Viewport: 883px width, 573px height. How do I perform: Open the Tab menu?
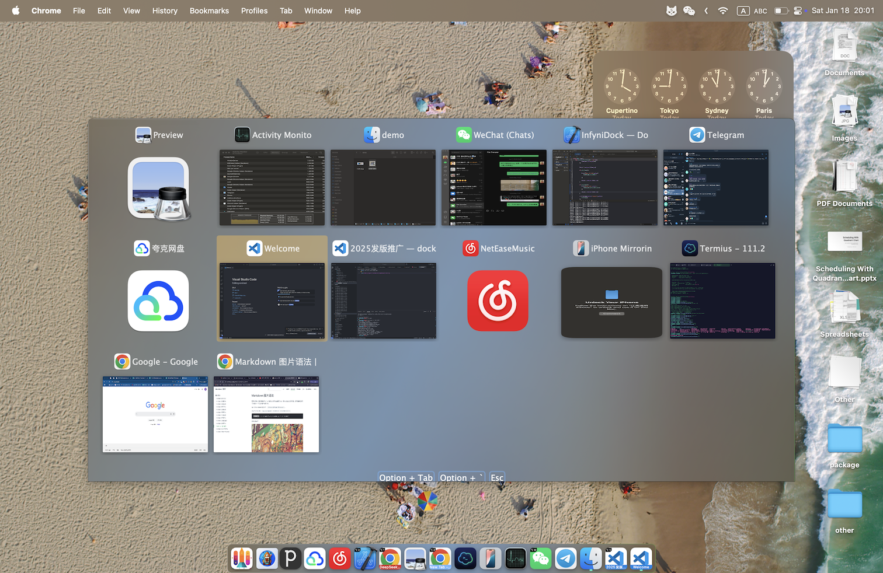click(x=286, y=11)
